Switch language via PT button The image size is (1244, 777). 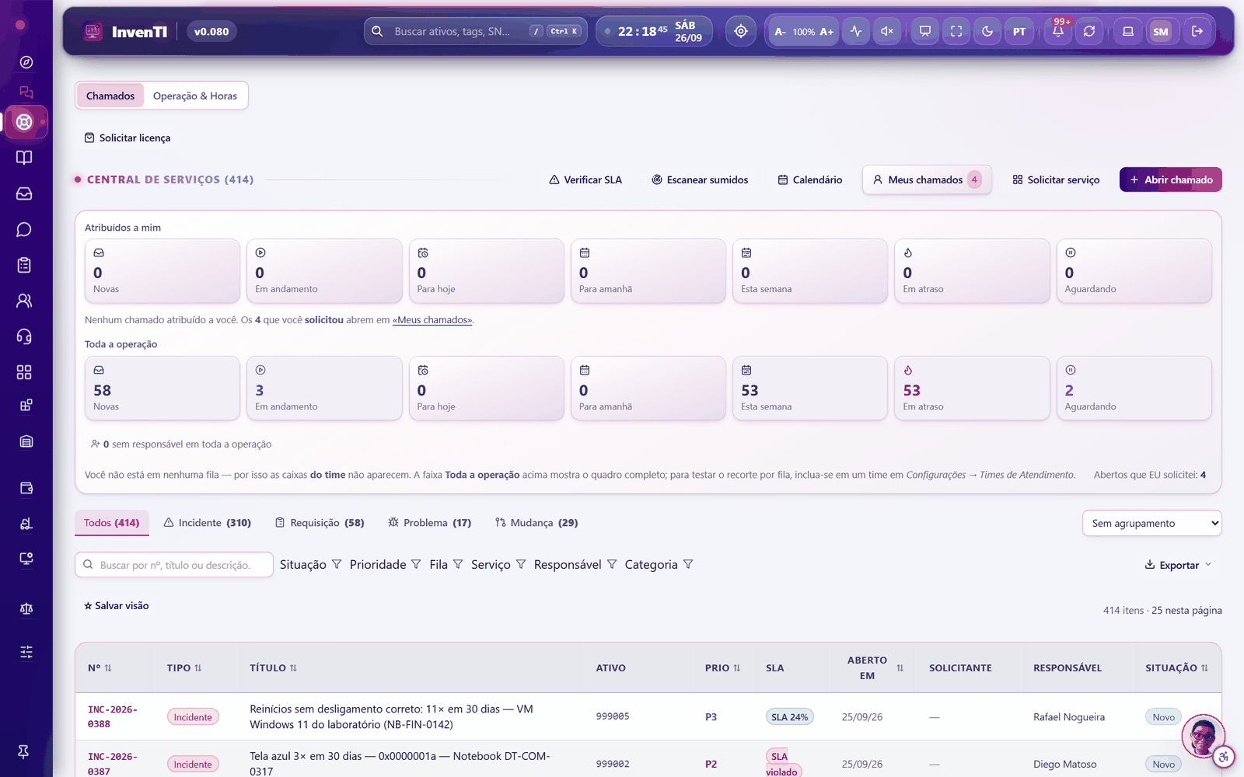pos(1019,31)
